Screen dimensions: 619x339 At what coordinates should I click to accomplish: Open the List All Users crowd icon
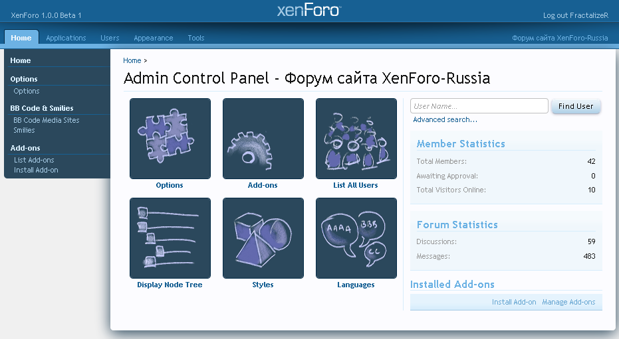(356, 139)
